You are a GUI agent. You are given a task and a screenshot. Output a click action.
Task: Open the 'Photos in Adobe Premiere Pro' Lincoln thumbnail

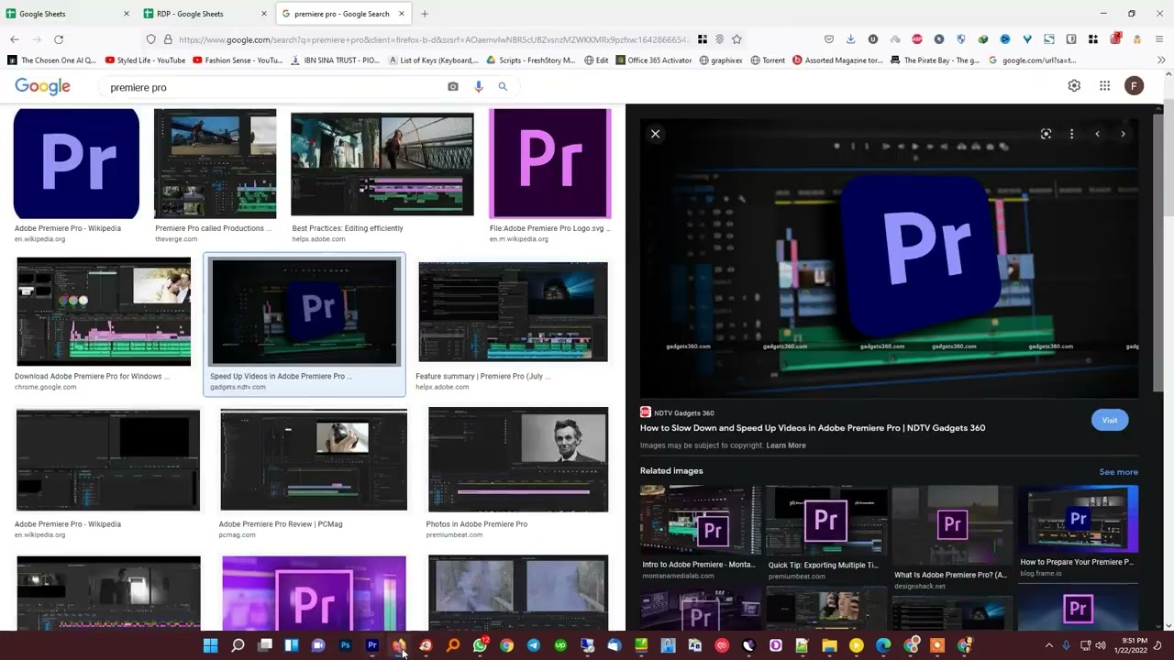[518, 460]
